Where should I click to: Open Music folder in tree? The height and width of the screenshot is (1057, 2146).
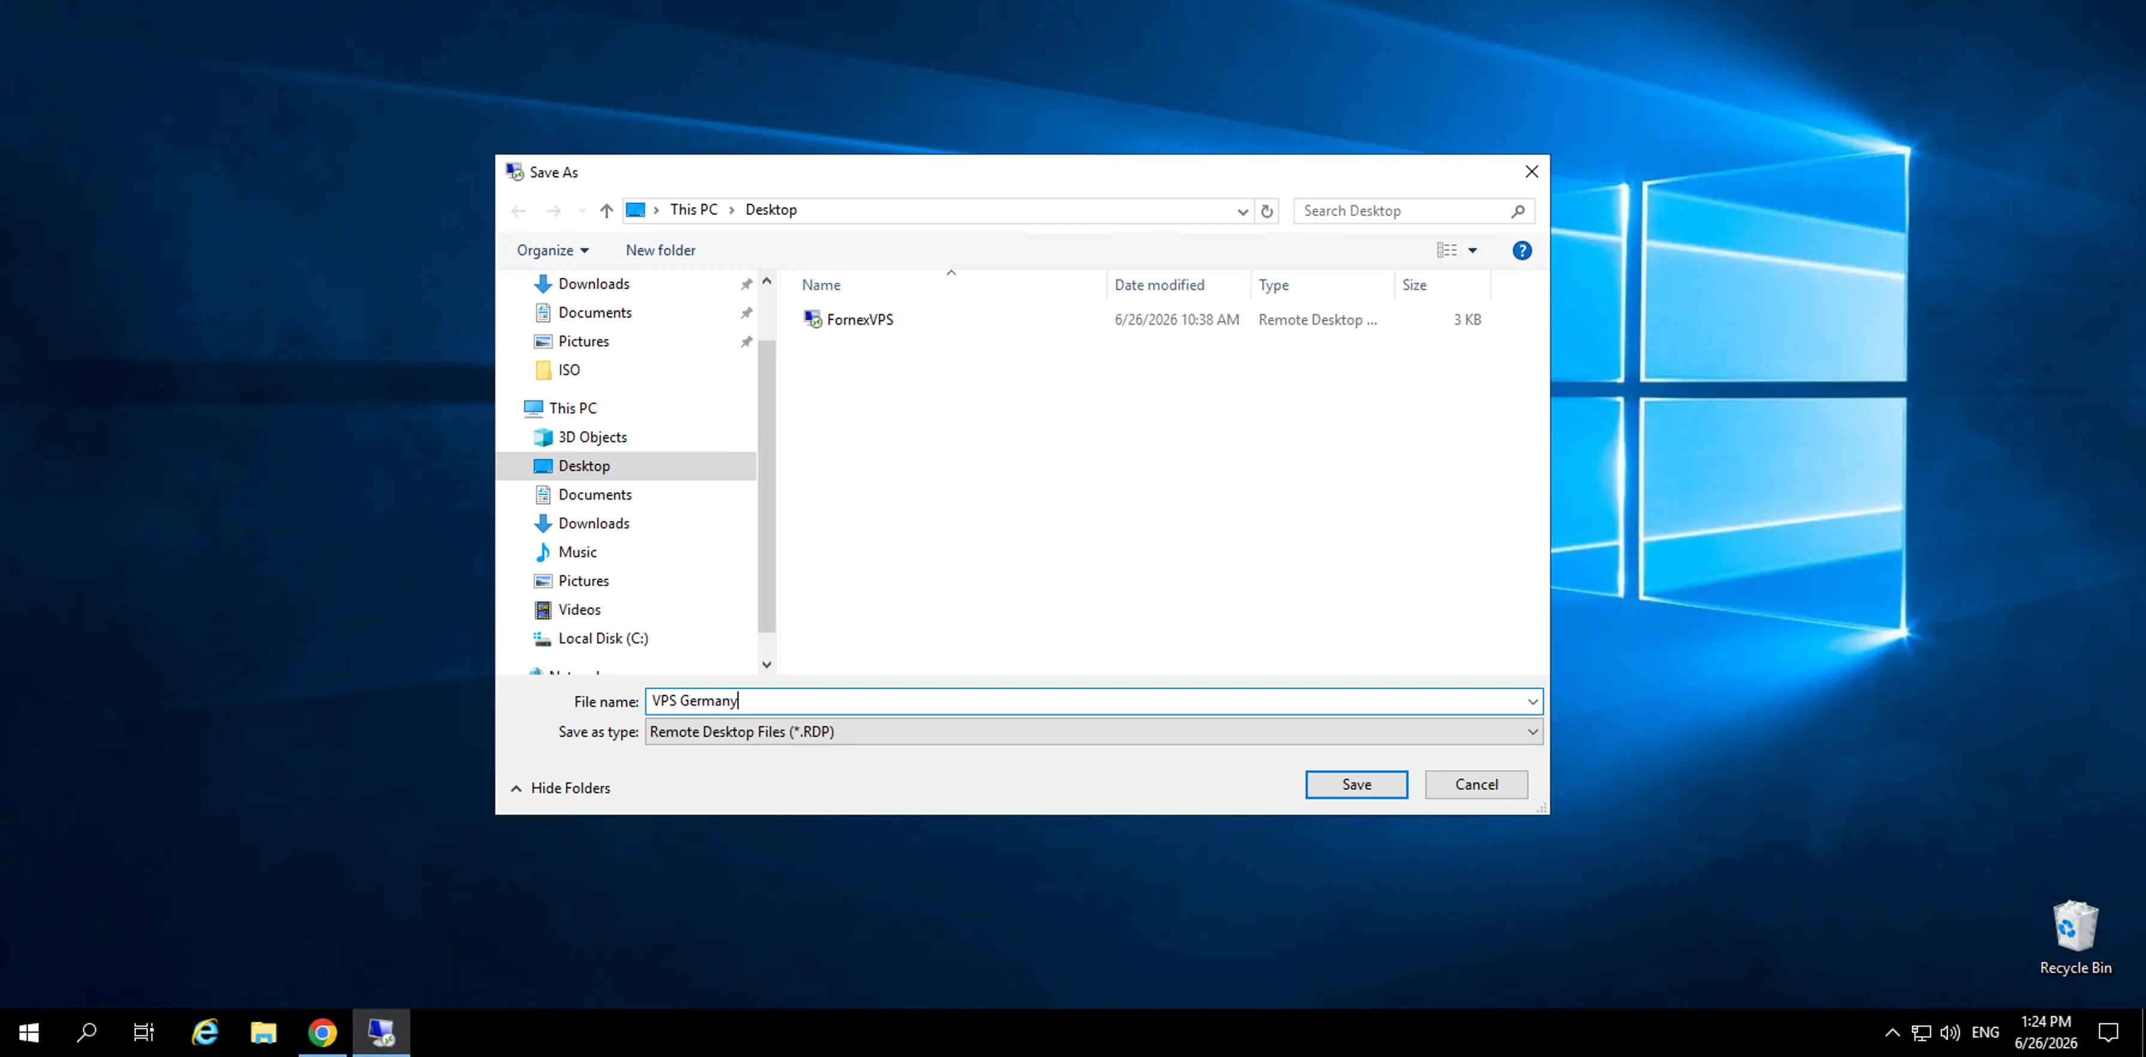(577, 552)
